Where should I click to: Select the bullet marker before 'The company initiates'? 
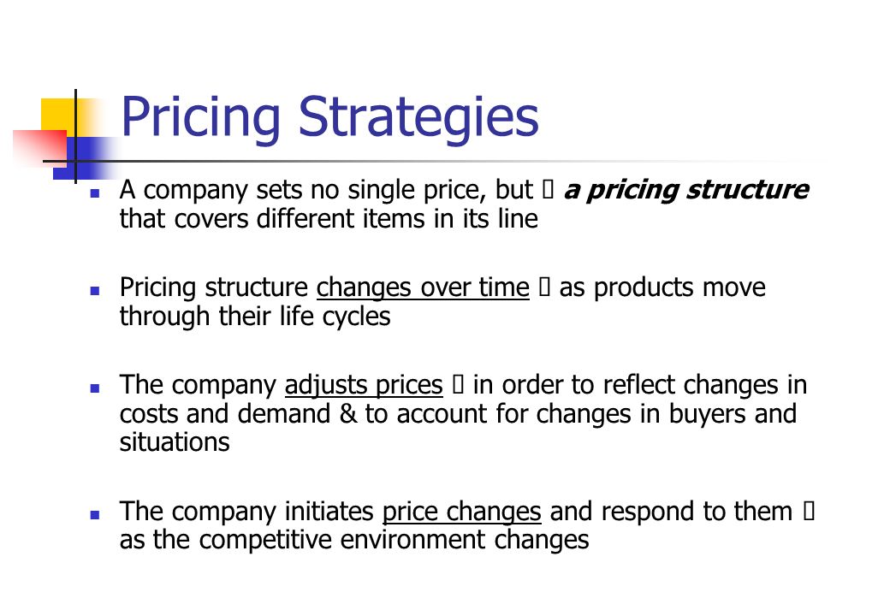point(95,515)
